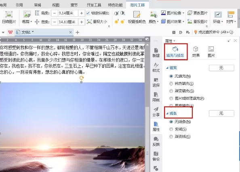Toggle the 锁定纵横比 checkbox

pyautogui.click(x=88, y=13)
